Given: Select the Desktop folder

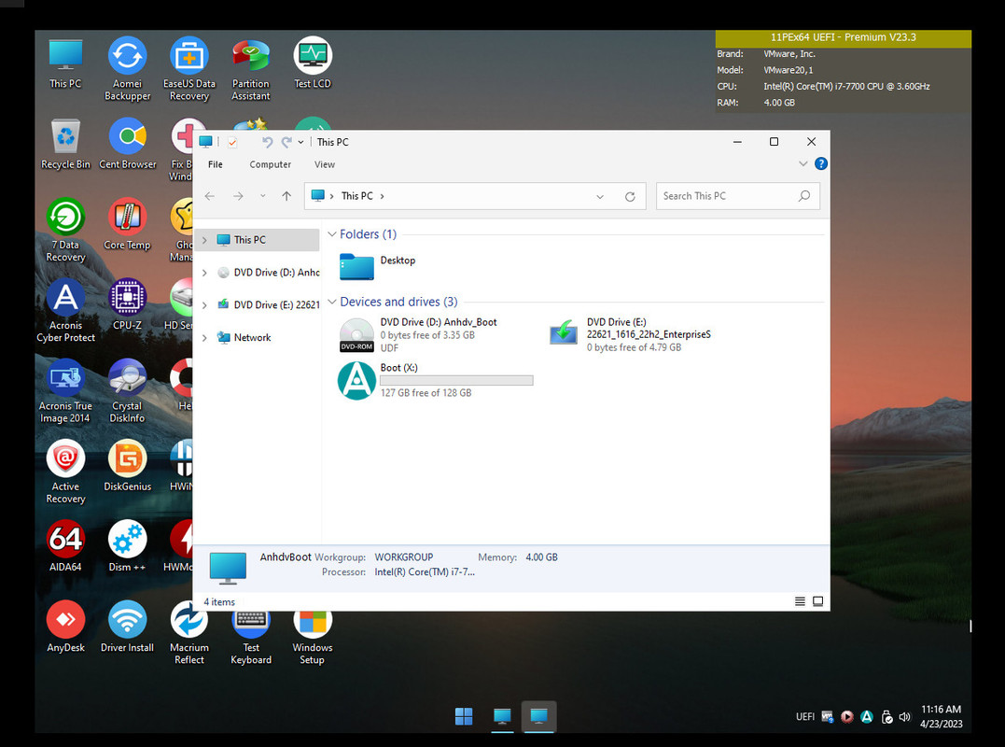Looking at the screenshot, I should tap(378, 266).
